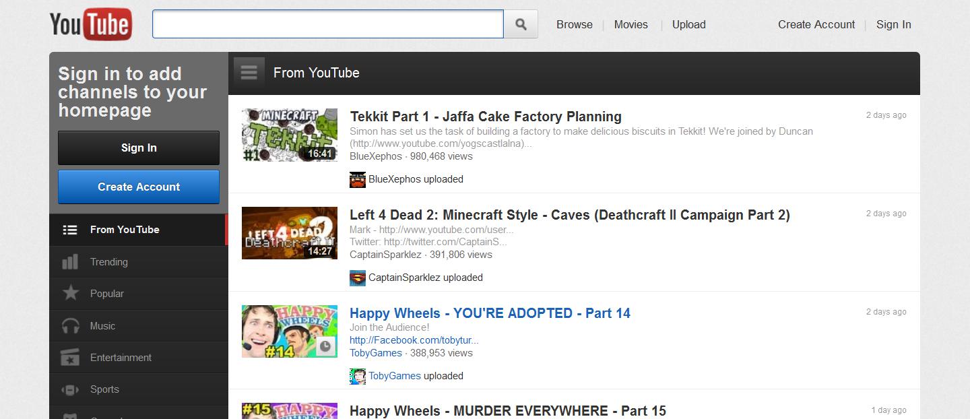The image size is (970, 419).
Task: Click the YouTube logo
Action: pos(90,25)
